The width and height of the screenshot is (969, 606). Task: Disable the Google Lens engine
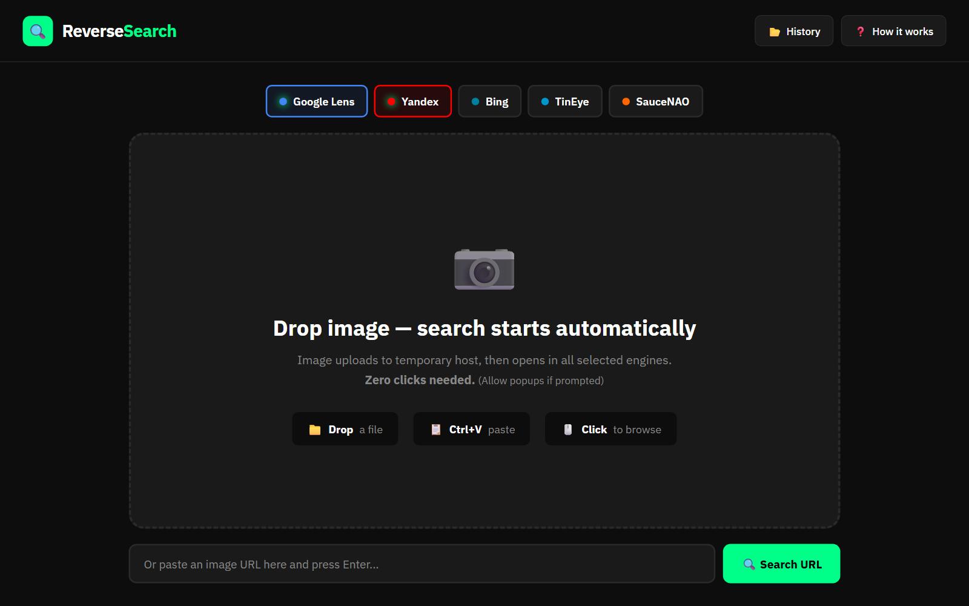[316, 101]
